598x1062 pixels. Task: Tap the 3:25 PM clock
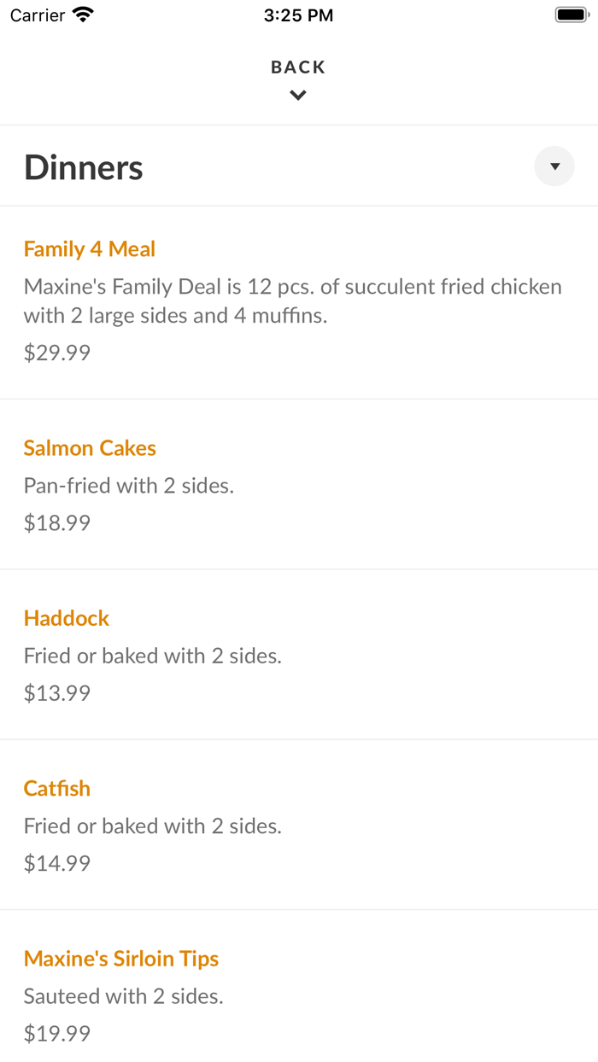pyautogui.click(x=298, y=15)
